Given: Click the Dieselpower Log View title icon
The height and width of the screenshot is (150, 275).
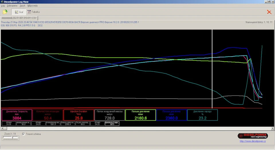Looking at the screenshot, I should point(2,2).
